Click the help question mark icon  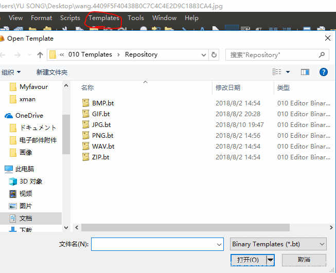click(x=324, y=72)
